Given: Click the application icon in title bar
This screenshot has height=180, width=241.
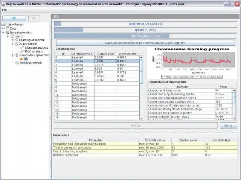Looking at the screenshot, I should coord(3,4).
